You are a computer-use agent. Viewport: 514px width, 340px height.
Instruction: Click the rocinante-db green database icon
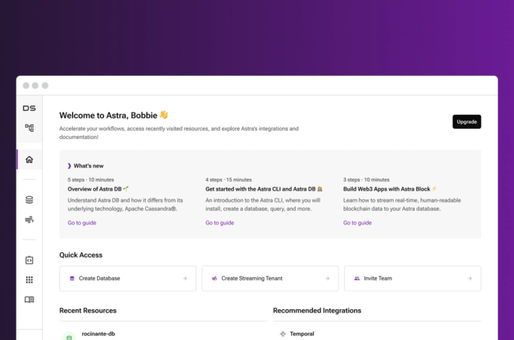[69, 337]
